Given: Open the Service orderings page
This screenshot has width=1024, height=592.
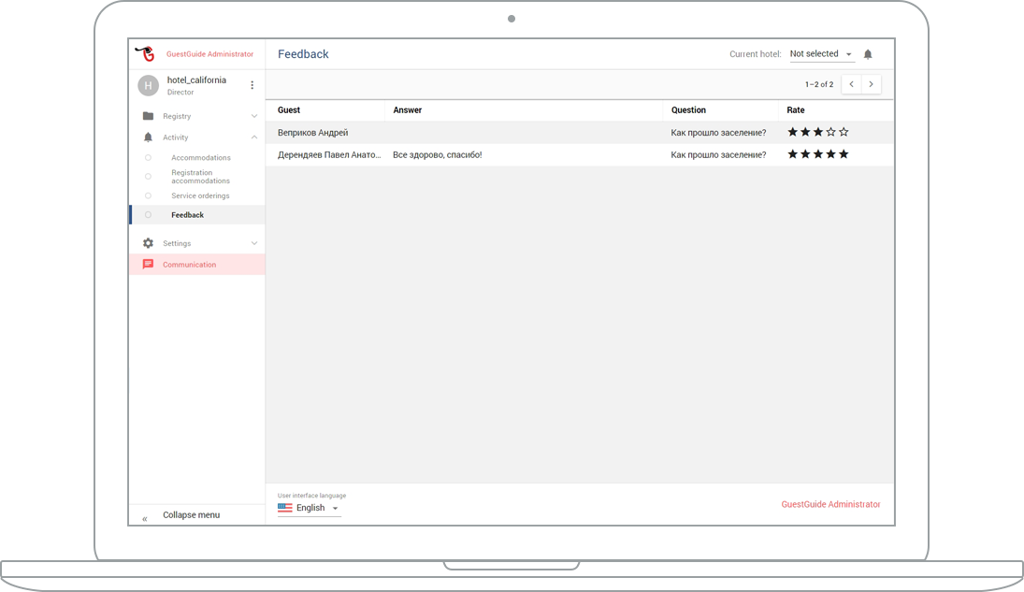Looking at the screenshot, I should pos(200,195).
